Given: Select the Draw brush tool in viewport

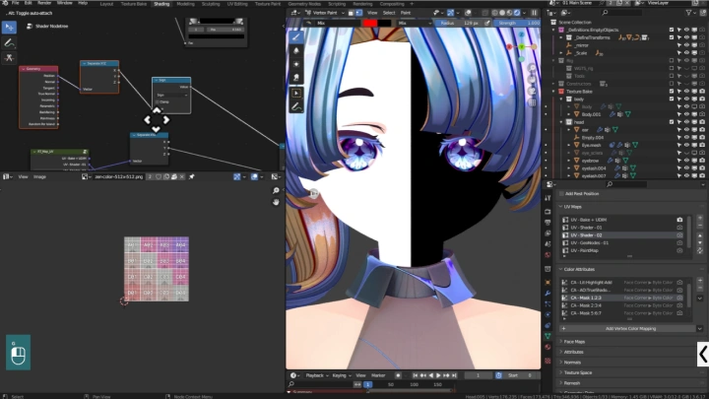Looking at the screenshot, I should [x=296, y=36].
